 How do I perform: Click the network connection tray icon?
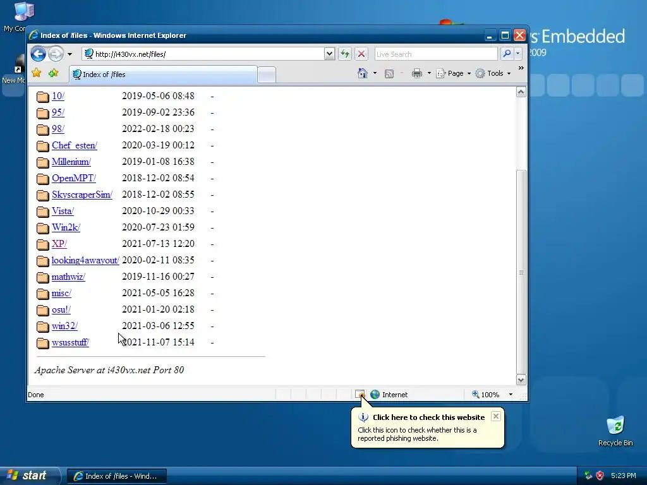point(588,476)
